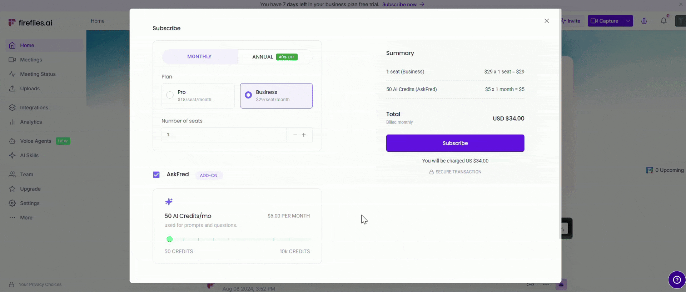Open the notifications bell
Viewport: 686px width, 292px height.
pyautogui.click(x=663, y=21)
